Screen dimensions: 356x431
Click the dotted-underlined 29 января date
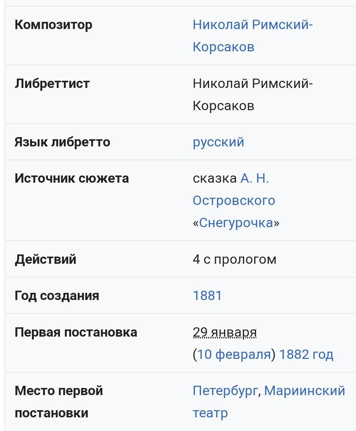pyautogui.click(x=225, y=332)
